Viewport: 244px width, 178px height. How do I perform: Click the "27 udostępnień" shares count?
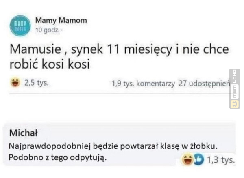[205, 84]
